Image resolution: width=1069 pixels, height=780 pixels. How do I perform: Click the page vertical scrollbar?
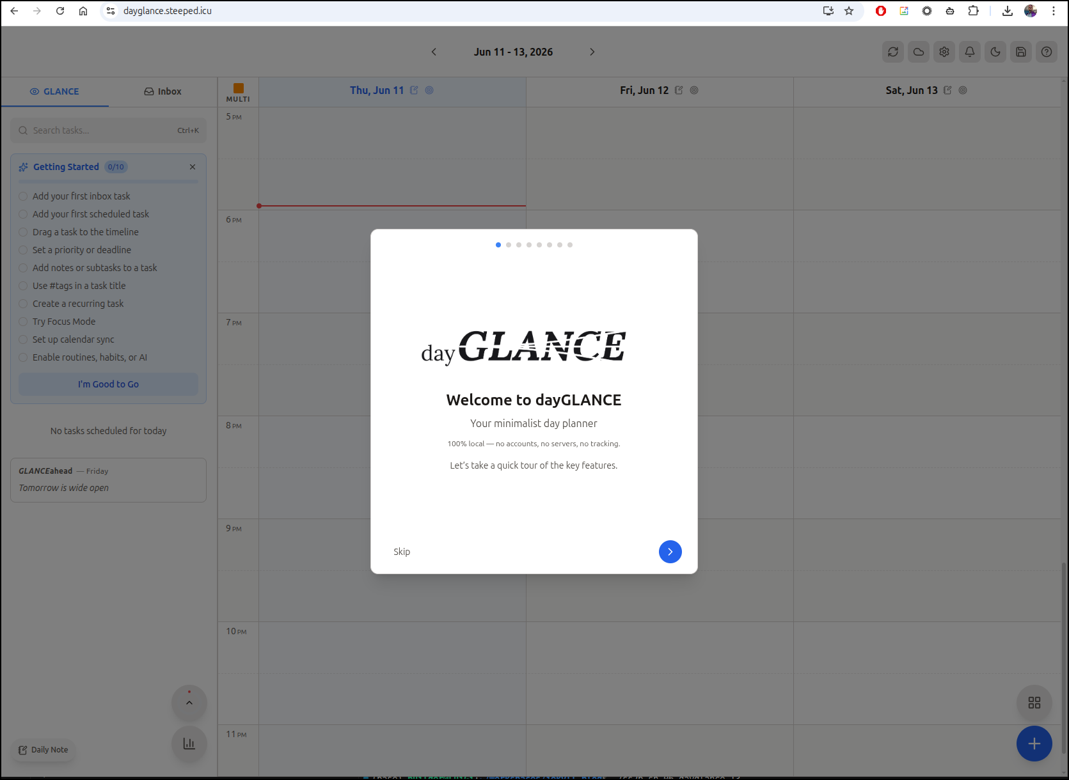pyautogui.click(x=1064, y=659)
